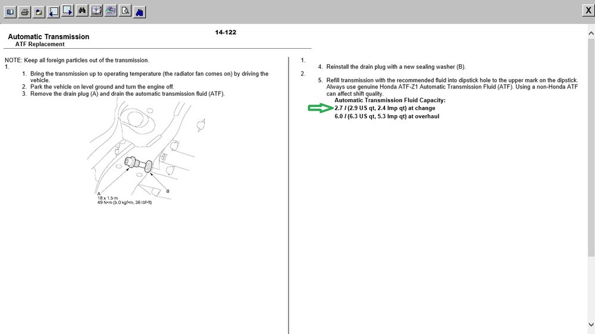
Task: Click the green arrow pointing at capacity
Action: click(x=320, y=108)
